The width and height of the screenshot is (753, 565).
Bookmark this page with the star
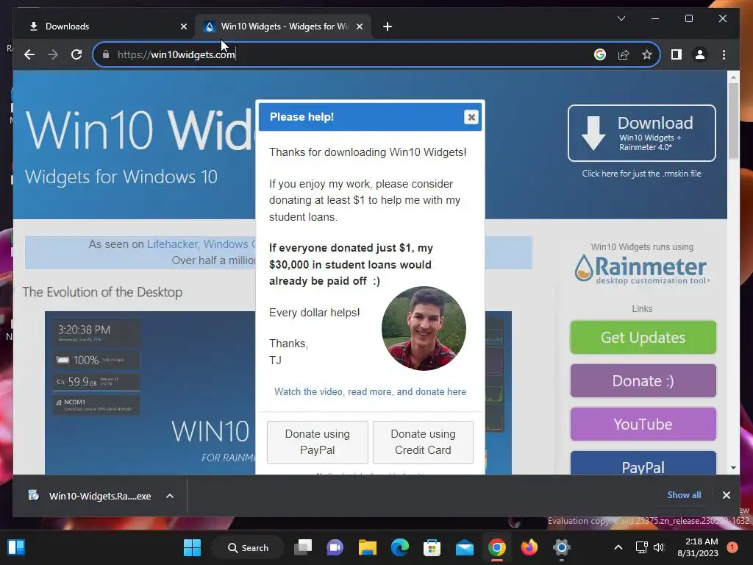tap(647, 54)
